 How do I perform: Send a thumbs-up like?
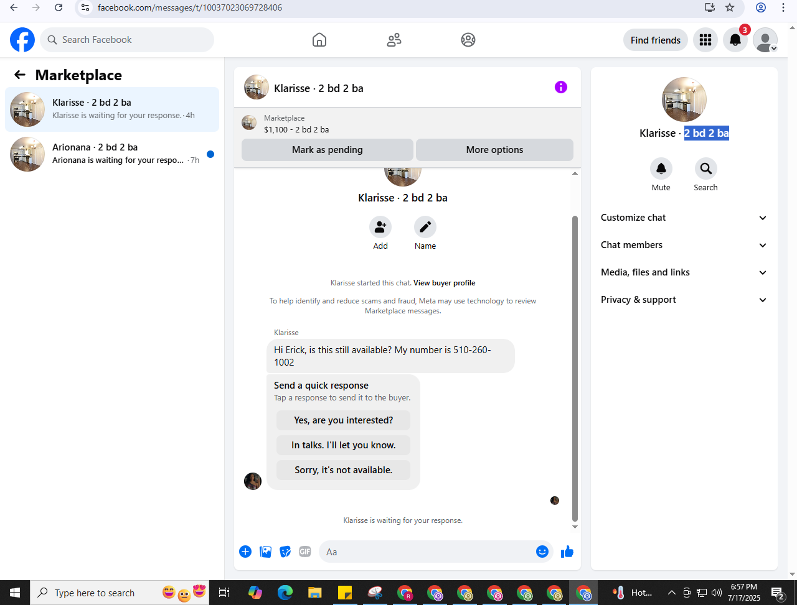pyautogui.click(x=567, y=552)
